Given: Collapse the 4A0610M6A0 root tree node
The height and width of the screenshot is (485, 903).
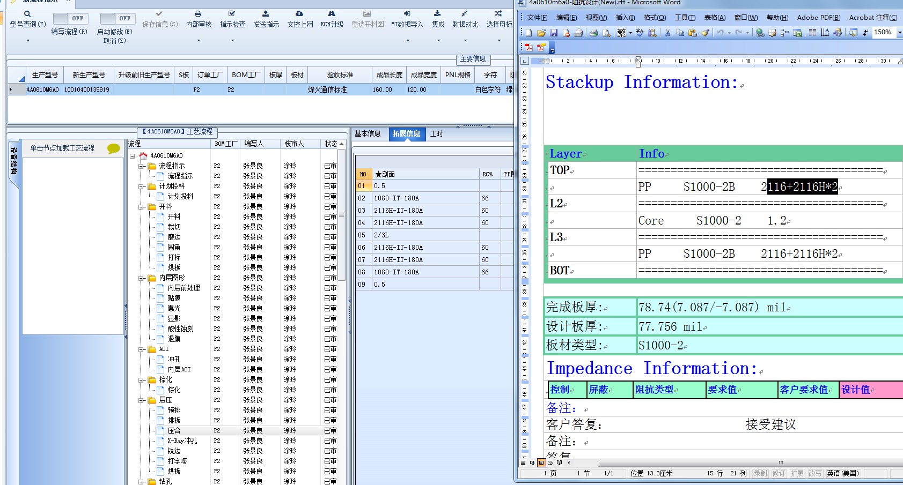Looking at the screenshot, I should [x=133, y=156].
